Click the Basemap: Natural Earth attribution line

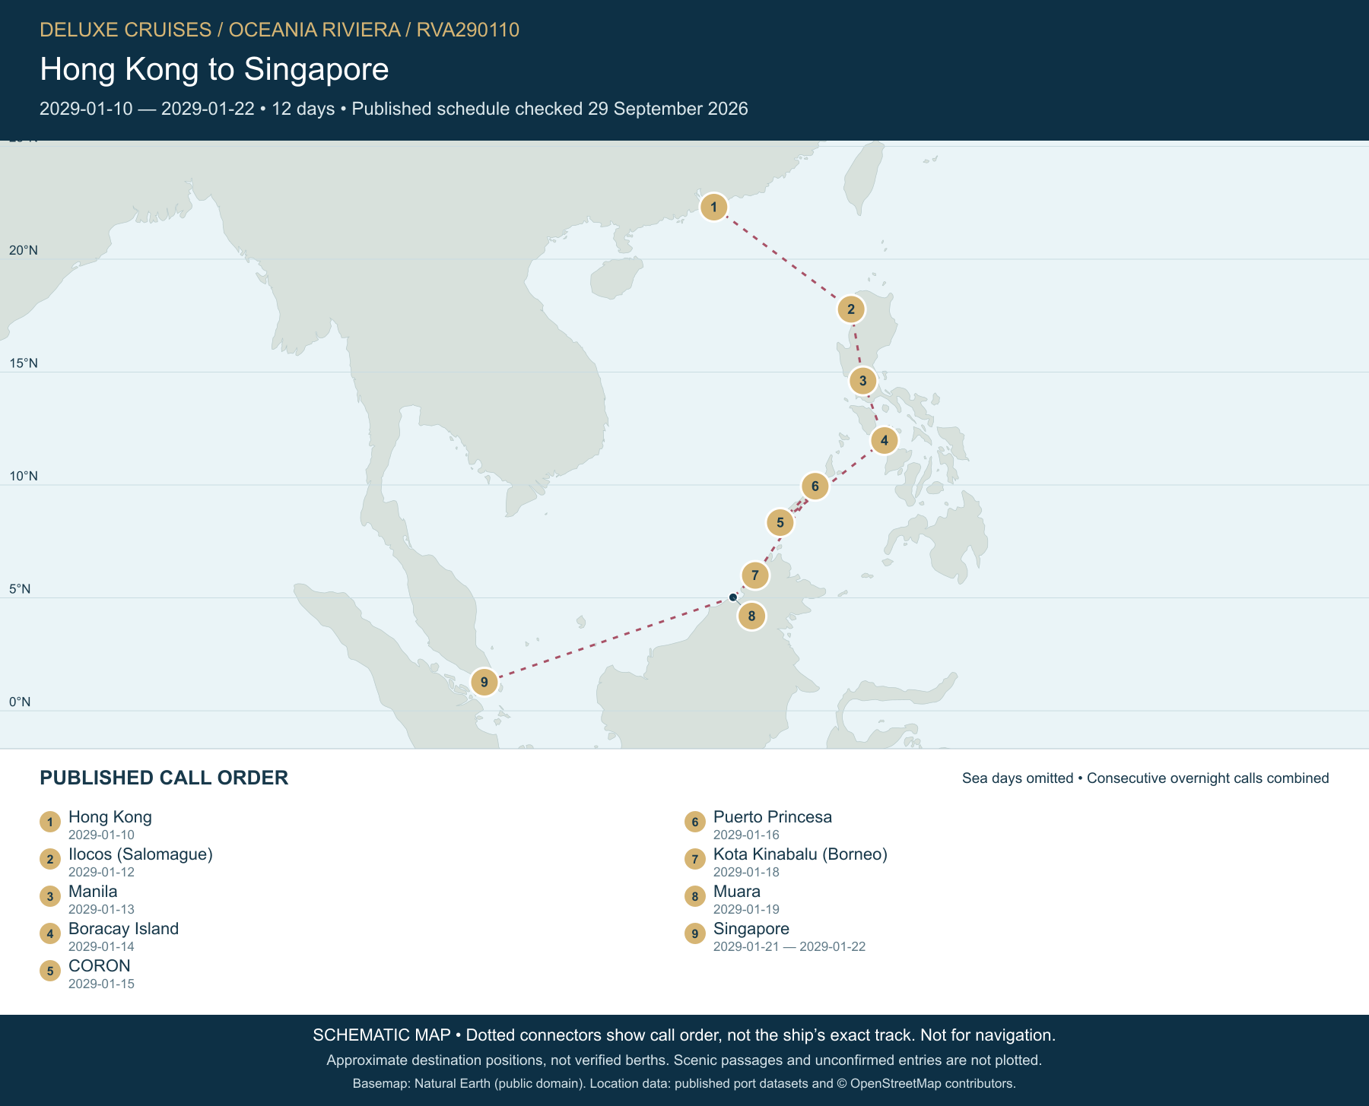tap(684, 1083)
